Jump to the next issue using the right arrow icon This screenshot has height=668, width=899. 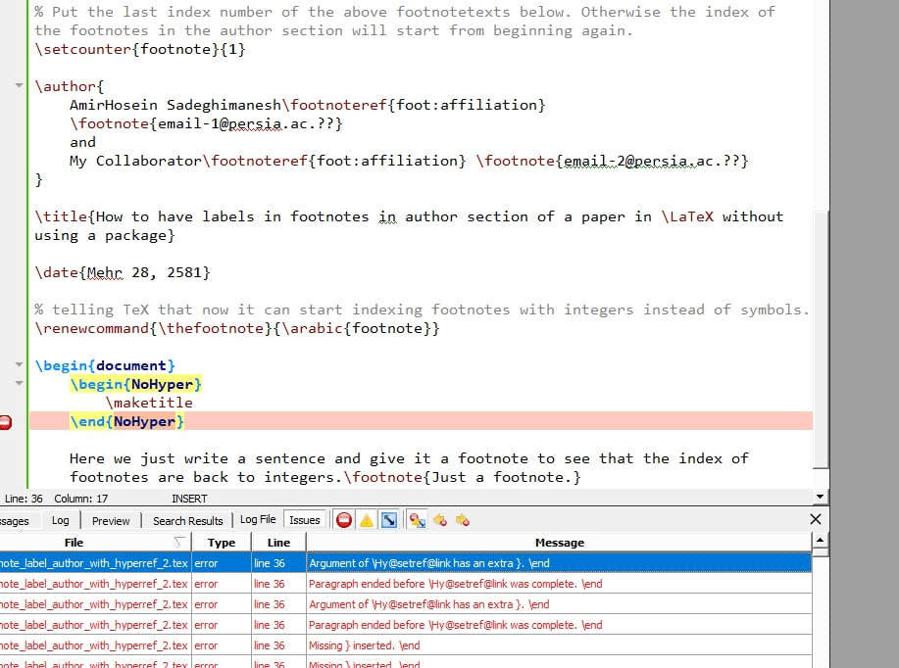coord(462,520)
